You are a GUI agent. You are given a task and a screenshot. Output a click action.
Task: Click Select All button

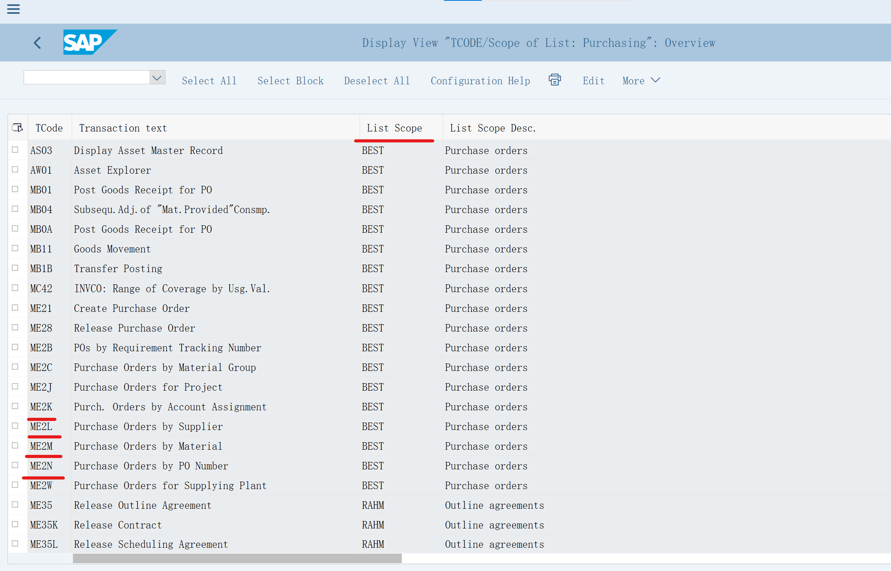tap(209, 81)
